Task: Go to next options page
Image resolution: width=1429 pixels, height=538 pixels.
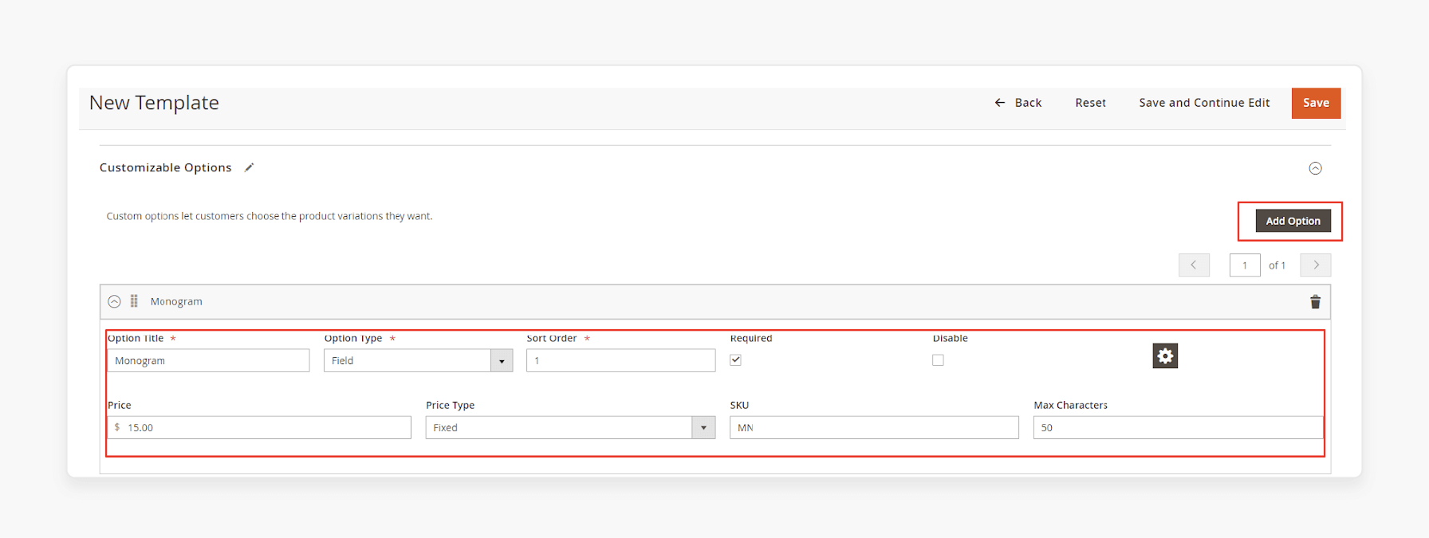Action: click(x=1315, y=265)
